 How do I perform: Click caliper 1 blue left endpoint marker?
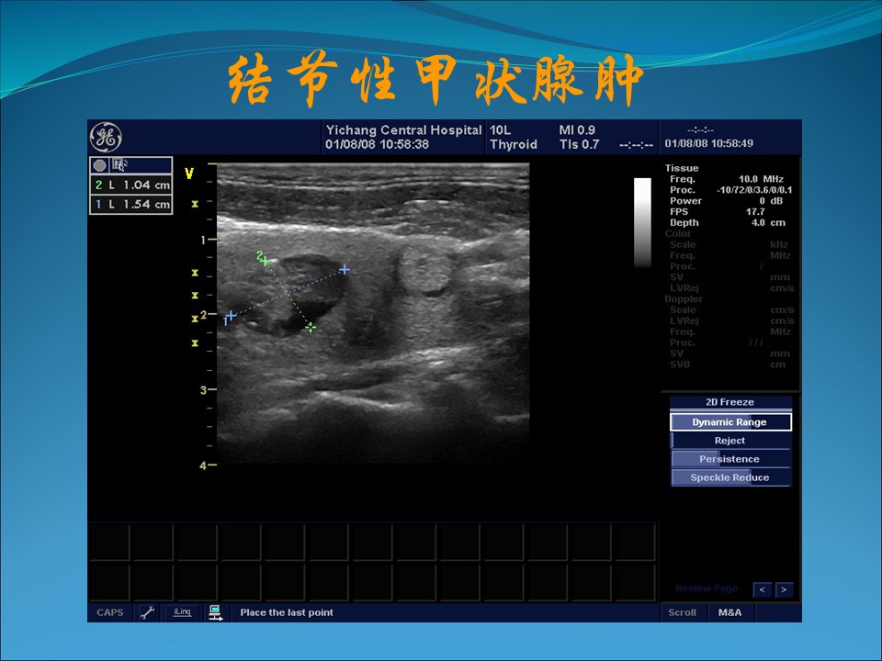231,316
